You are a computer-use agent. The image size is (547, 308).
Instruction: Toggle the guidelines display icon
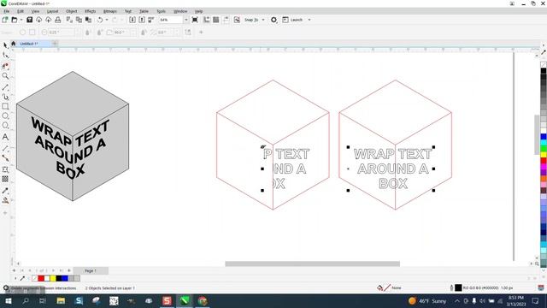tap(226, 20)
